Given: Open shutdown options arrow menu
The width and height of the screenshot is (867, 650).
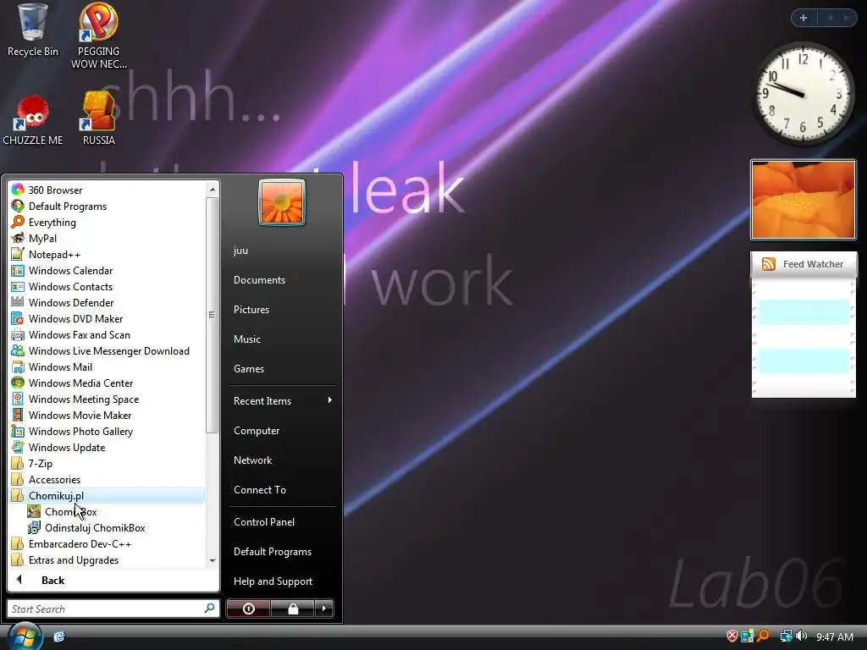Looking at the screenshot, I should click(x=324, y=609).
